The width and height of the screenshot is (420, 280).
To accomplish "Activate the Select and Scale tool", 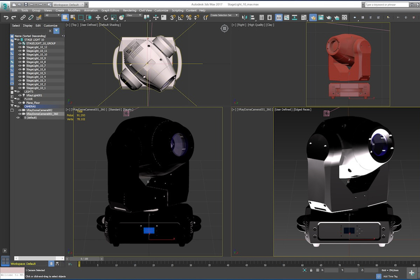I will [x=113, y=17].
